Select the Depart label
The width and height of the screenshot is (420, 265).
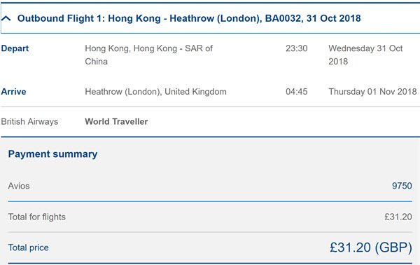coord(15,48)
